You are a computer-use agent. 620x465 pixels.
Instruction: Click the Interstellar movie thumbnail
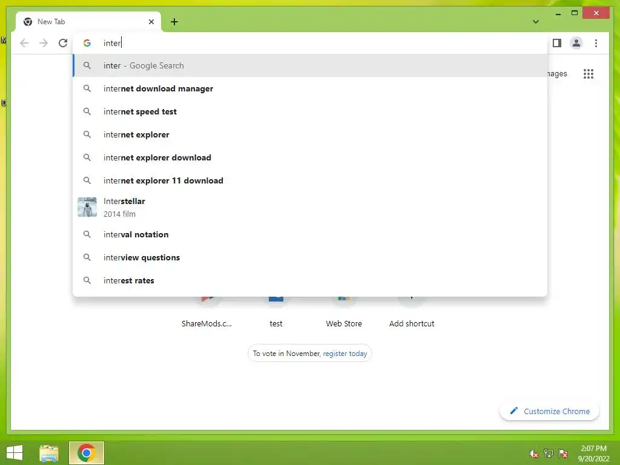click(87, 207)
